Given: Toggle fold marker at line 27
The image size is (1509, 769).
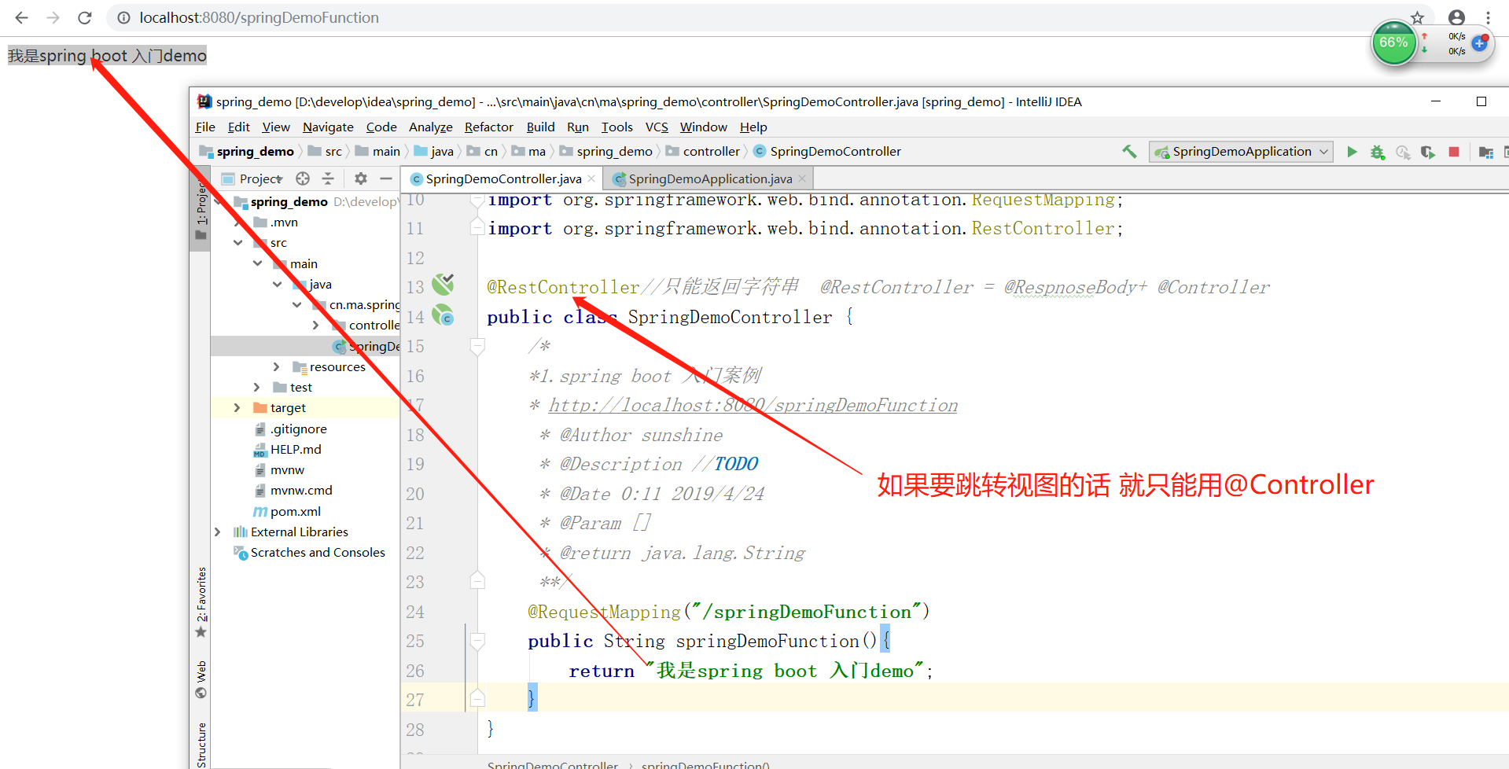Looking at the screenshot, I should tap(477, 697).
